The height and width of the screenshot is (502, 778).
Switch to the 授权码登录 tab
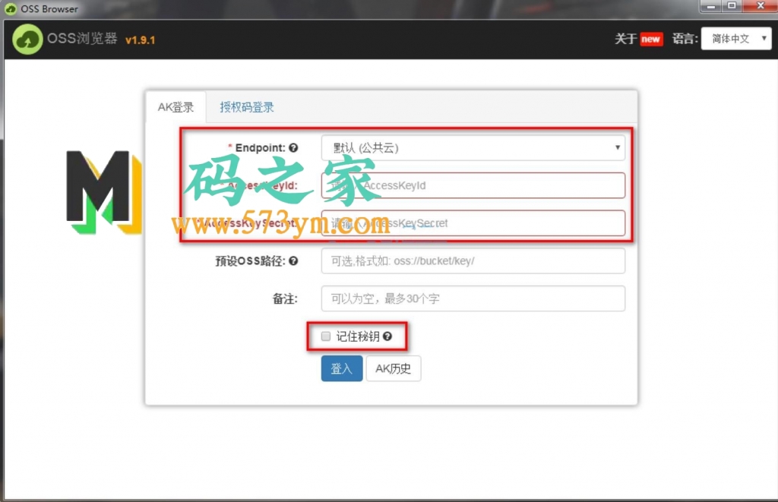(247, 107)
